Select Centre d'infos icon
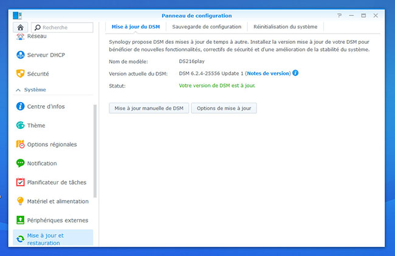The image size is (395, 256). coord(20,106)
